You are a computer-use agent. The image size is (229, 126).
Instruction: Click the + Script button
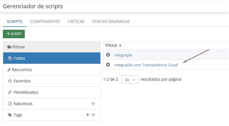click(x=14, y=34)
